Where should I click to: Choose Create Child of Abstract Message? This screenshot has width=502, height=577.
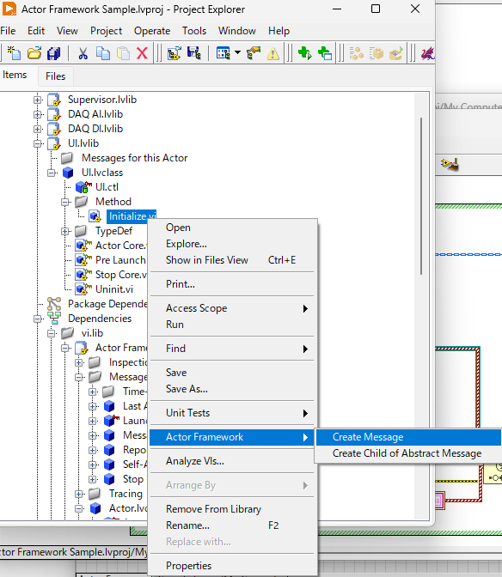coord(408,453)
